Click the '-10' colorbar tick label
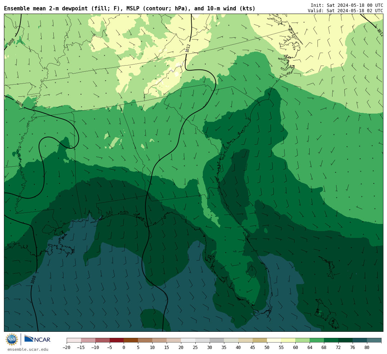 tap(95, 348)
